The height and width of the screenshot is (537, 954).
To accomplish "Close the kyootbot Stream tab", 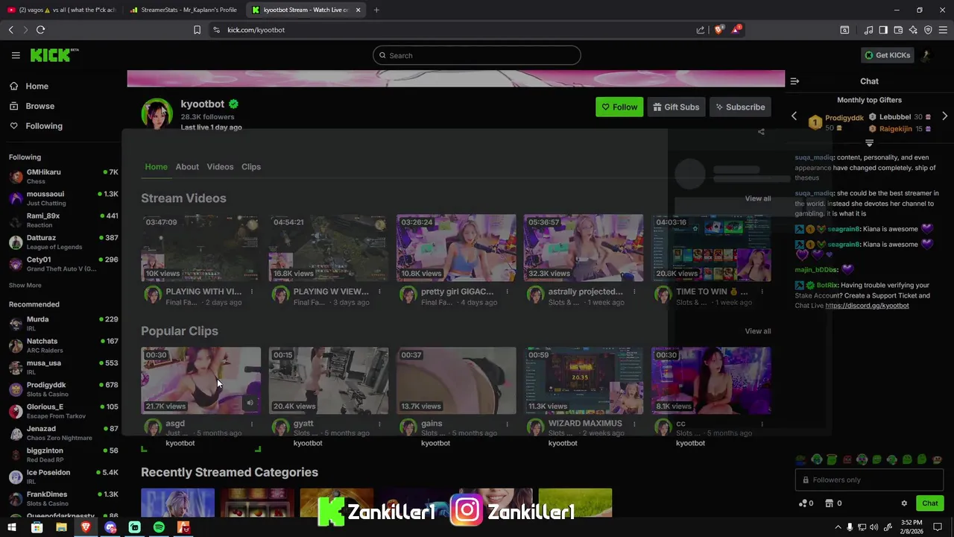I will [x=358, y=10].
